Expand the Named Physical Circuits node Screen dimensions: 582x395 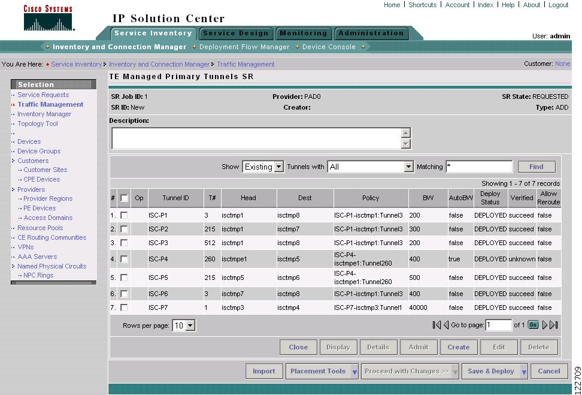point(13,266)
